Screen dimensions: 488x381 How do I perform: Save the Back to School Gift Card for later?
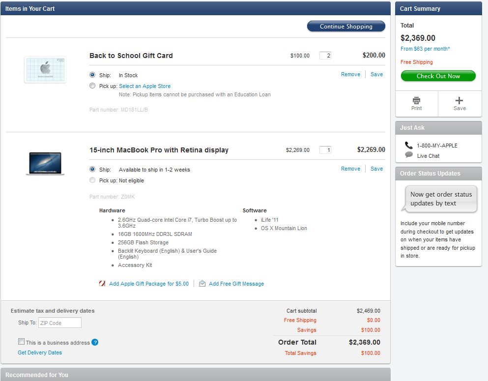pyautogui.click(x=376, y=74)
